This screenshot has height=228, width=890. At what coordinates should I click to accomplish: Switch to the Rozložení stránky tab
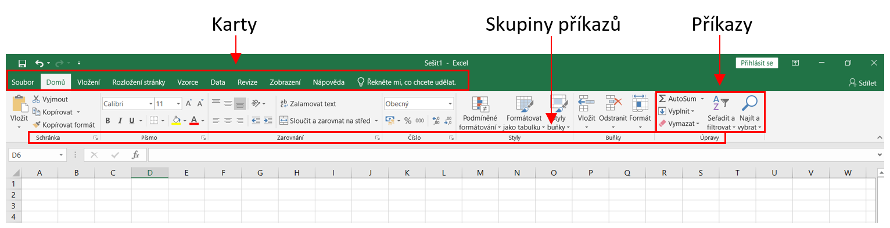coord(138,82)
